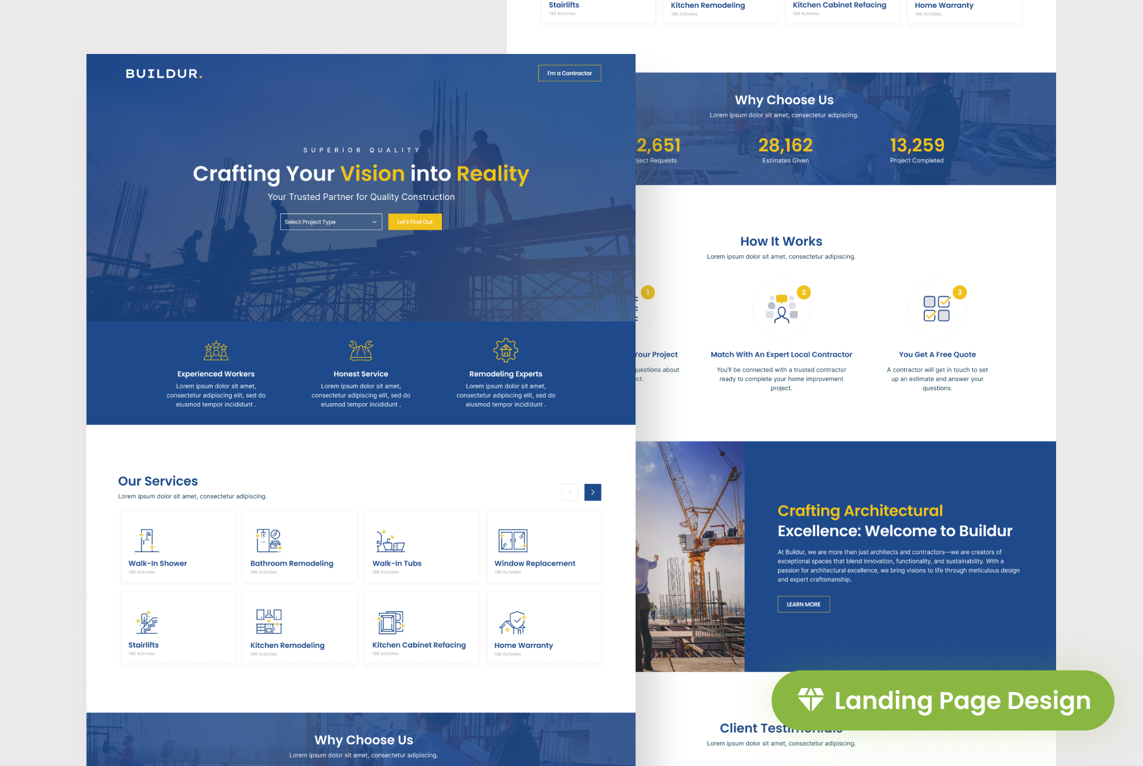Screen dimensions: 1143x766
Task: Click the step 3 free quote checklist icon
Action: [937, 308]
